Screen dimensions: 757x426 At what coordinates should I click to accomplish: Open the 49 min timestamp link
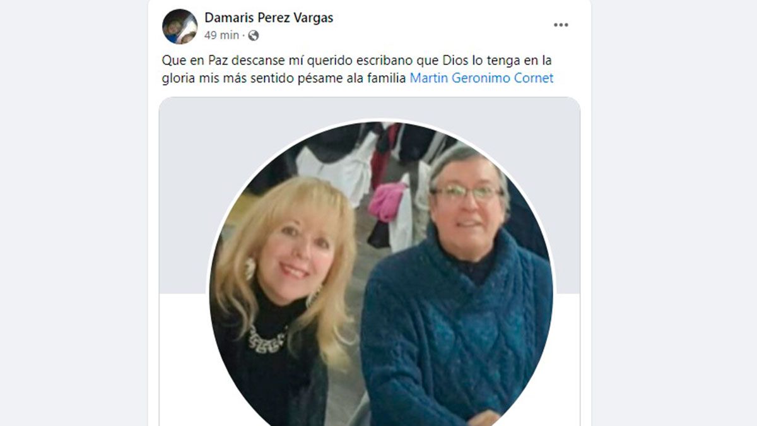pyautogui.click(x=221, y=35)
